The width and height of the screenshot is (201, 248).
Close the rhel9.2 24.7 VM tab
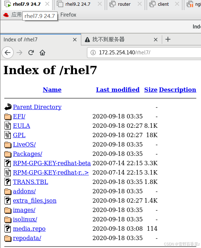(100, 4)
